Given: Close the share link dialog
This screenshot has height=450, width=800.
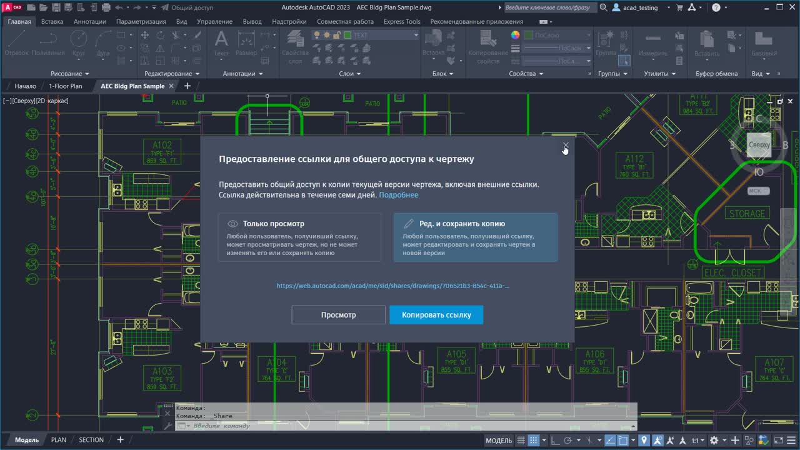Looking at the screenshot, I should [566, 146].
